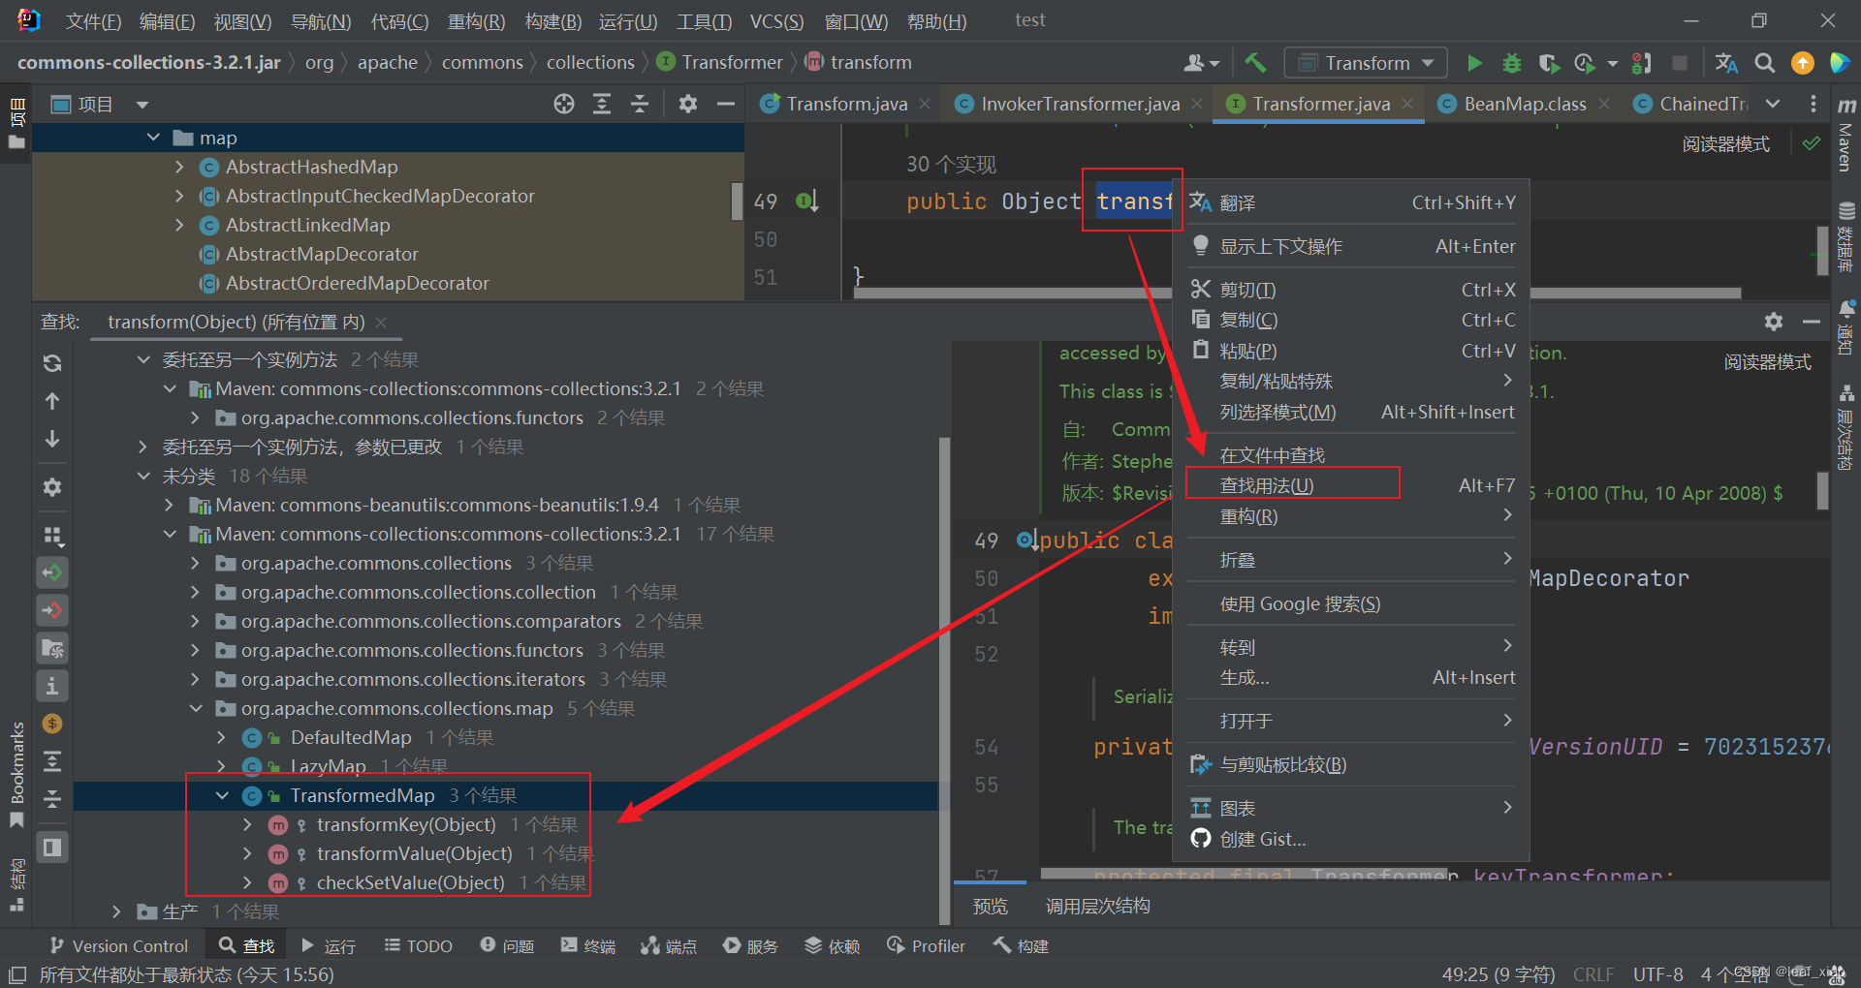Click the implemented-method gutter icon on line 49
The width and height of the screenshot is (1861, 988).
click(807, 201)
